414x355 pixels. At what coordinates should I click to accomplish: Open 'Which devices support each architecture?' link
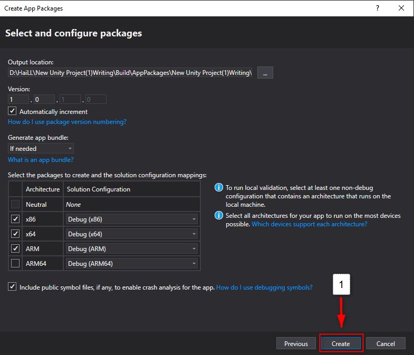[x=309, y=224]
